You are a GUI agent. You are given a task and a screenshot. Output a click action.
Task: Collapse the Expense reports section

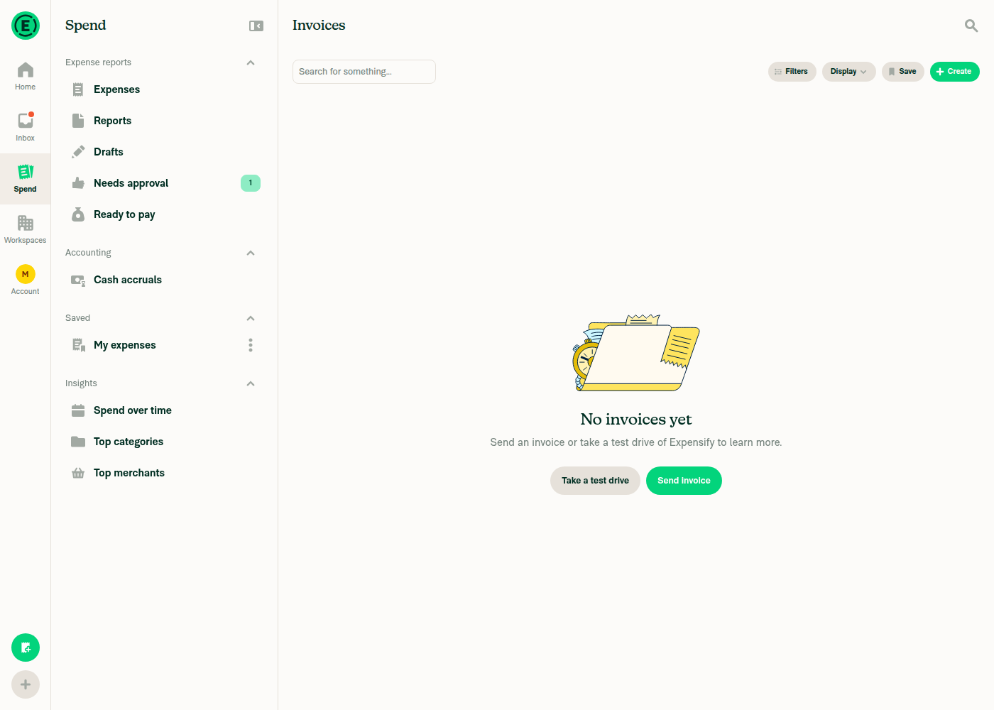pos(251,62)
